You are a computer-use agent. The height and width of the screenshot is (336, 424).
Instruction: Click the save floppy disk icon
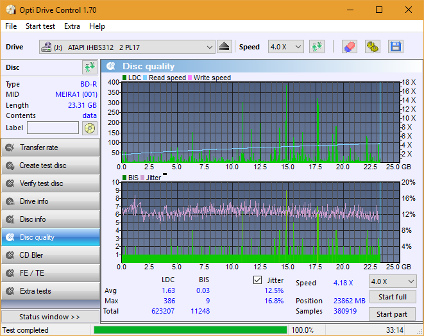395,47
